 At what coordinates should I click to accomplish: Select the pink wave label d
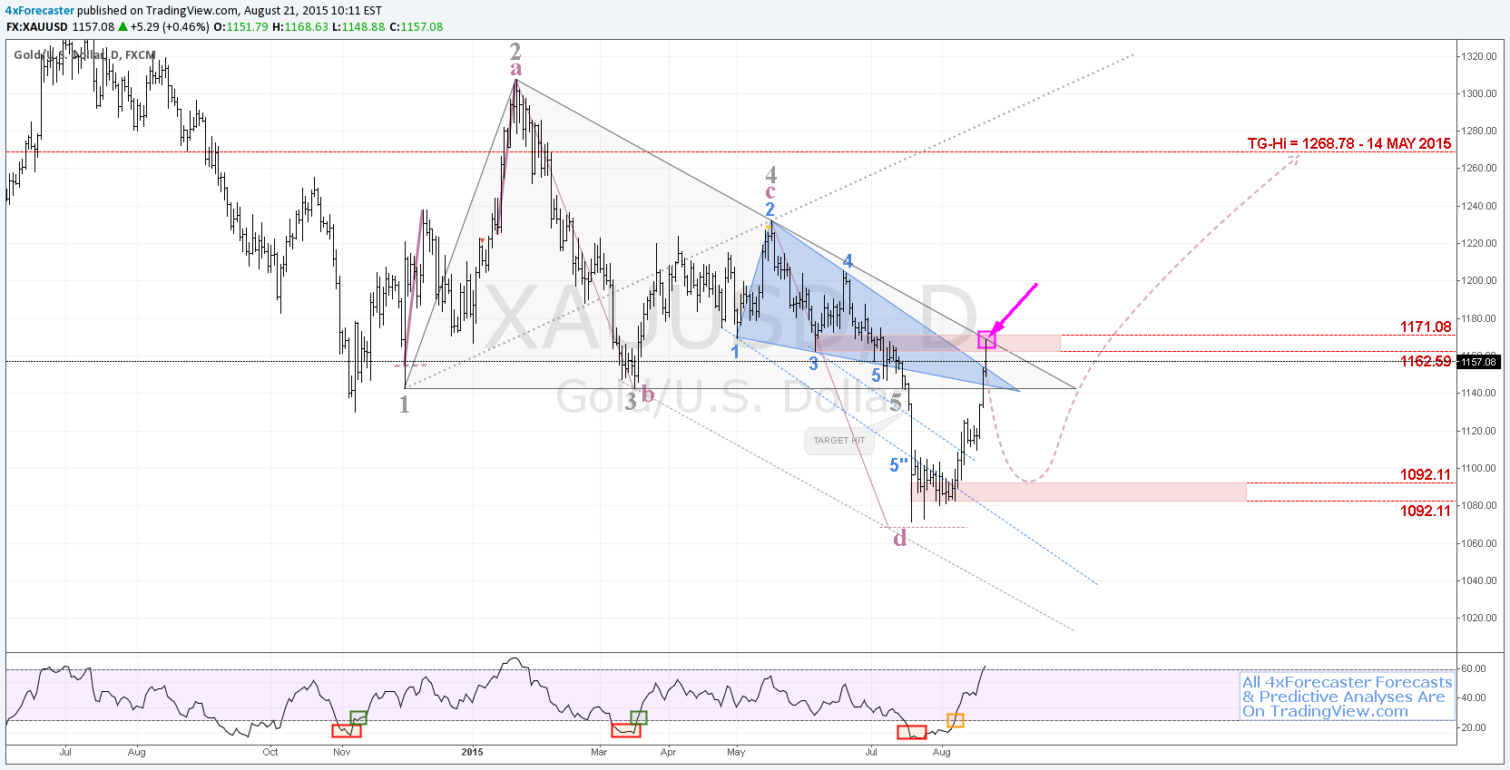coord(899,538)
